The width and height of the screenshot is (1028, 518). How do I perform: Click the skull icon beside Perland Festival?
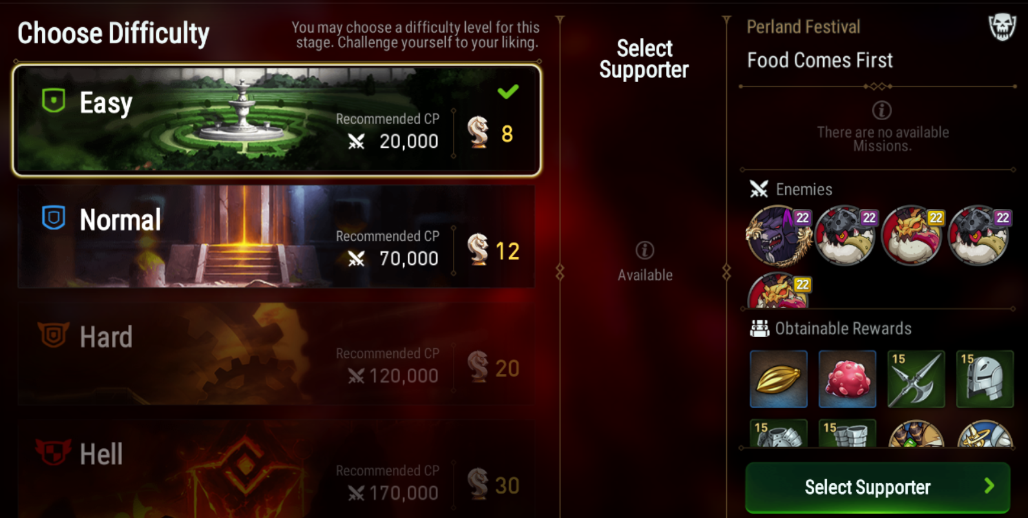coord(1002,27)
